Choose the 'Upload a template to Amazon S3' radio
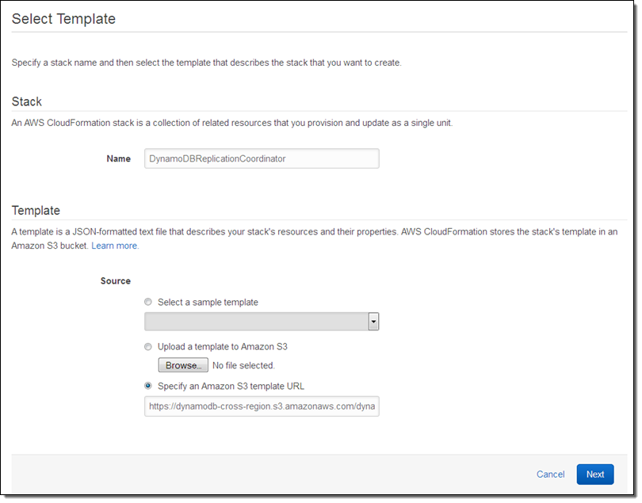The height and width of the screenshot is (503, 642). point(149,347)
